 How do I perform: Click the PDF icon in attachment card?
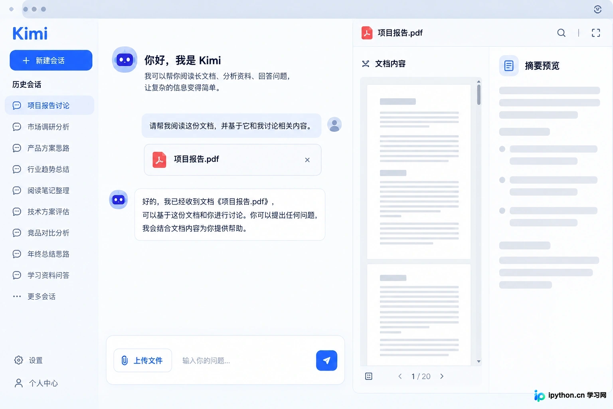click(159, 160)
